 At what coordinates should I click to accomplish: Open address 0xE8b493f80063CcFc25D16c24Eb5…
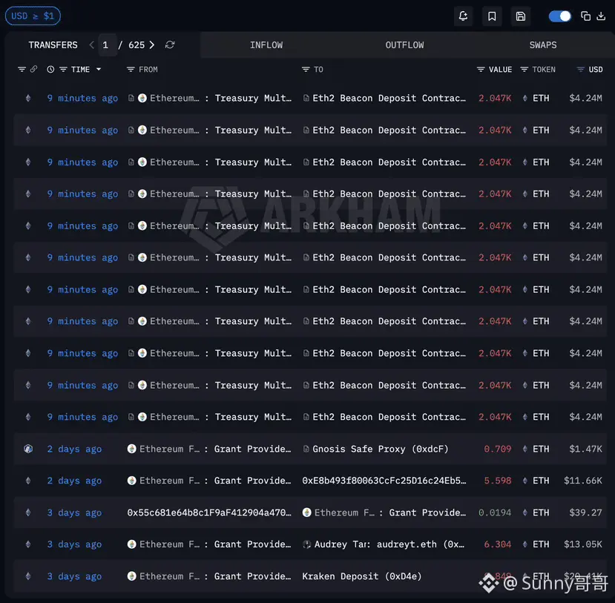[384, 481]
